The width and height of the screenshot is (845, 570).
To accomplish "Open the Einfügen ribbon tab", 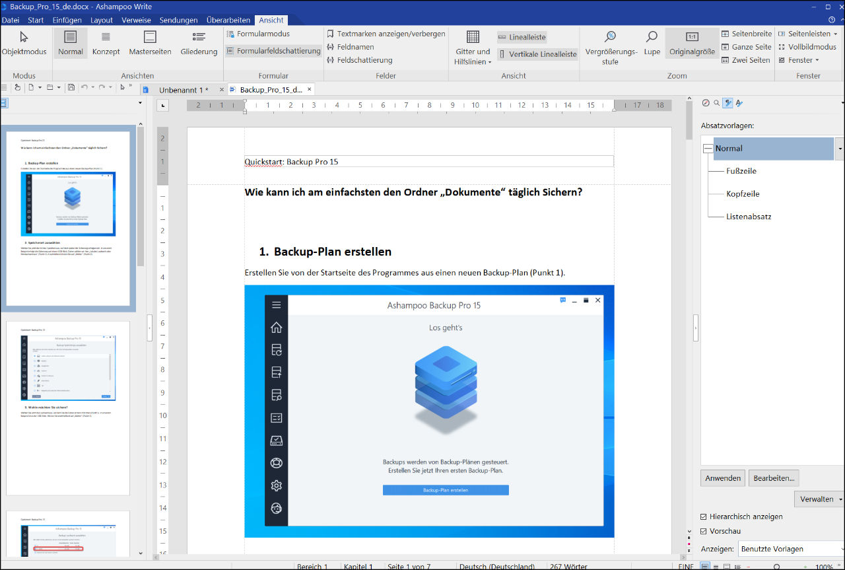I will 67,20.
